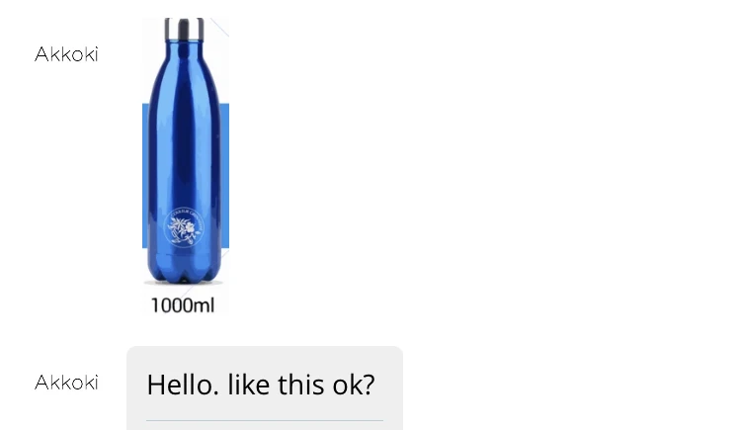Screen dimensions: 741x430
Task: Click the diagonal line at the image's top corner
Action: point(219,27)
